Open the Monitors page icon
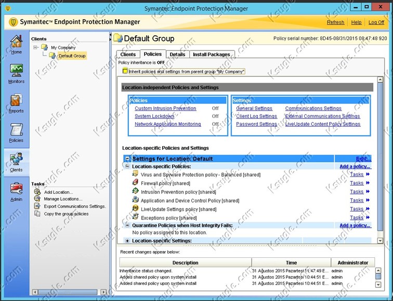The image size is (393, 301). 16,70
